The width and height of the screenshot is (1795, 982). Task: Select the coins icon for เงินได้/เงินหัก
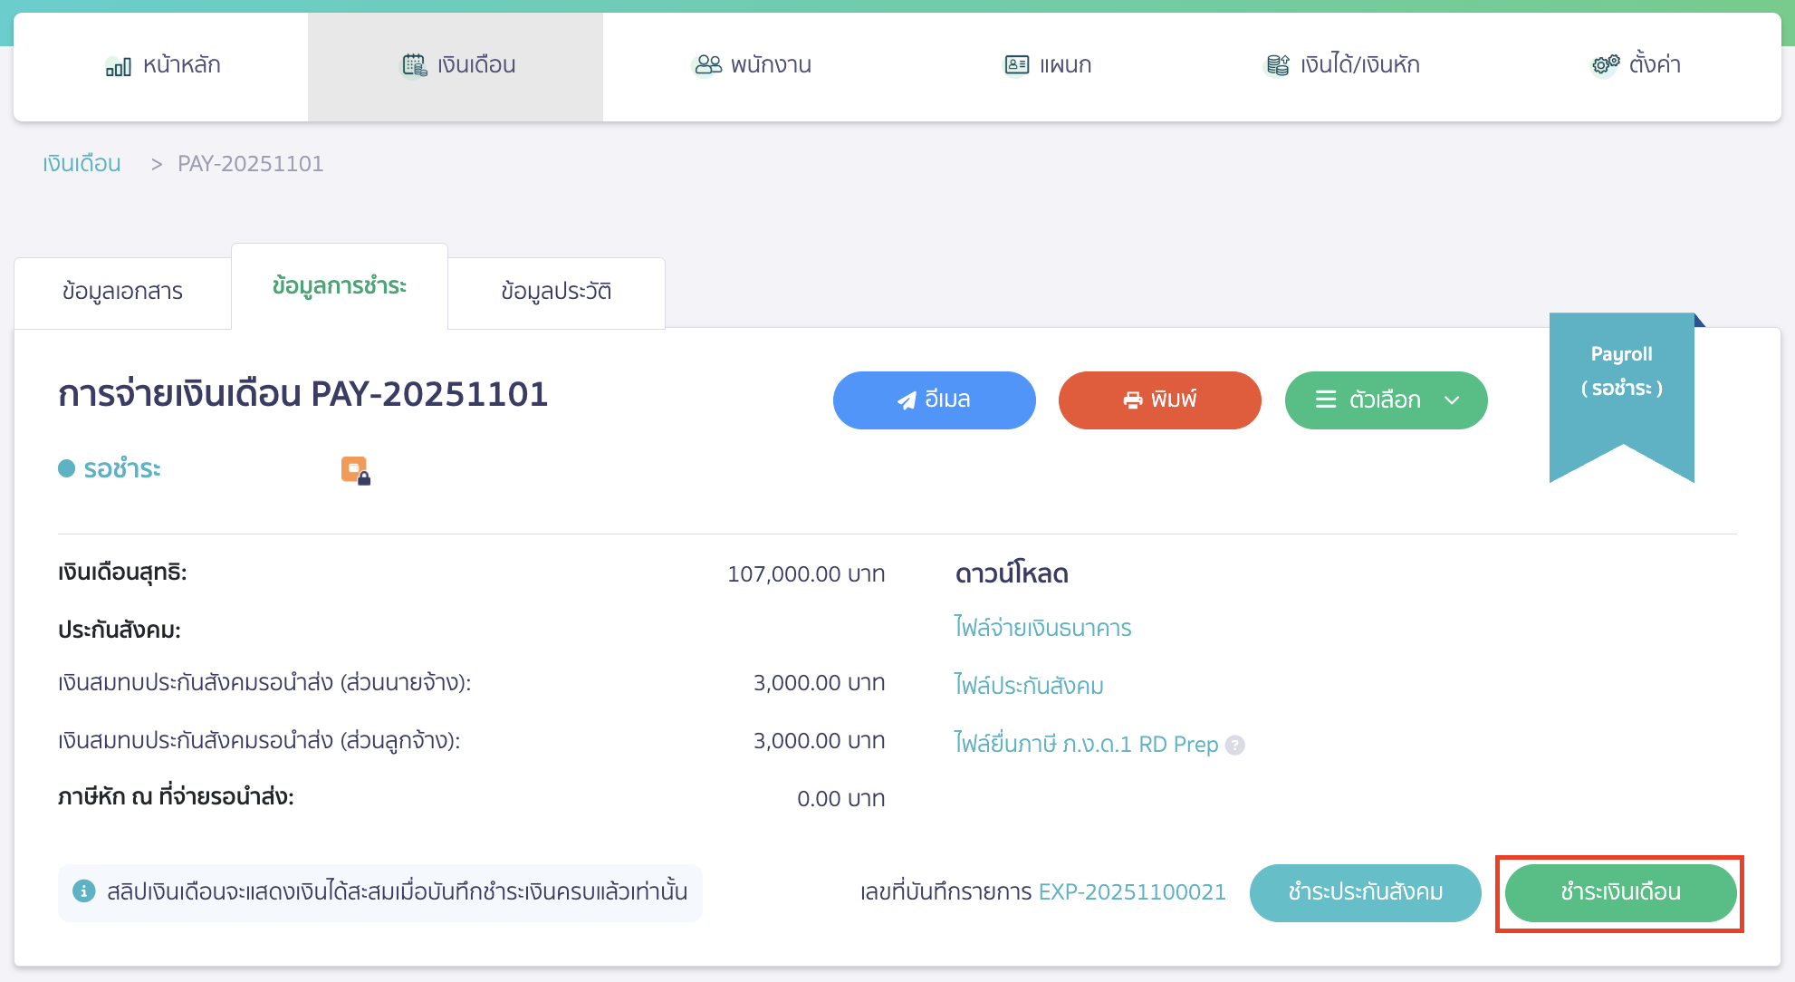pos(1277,64)
